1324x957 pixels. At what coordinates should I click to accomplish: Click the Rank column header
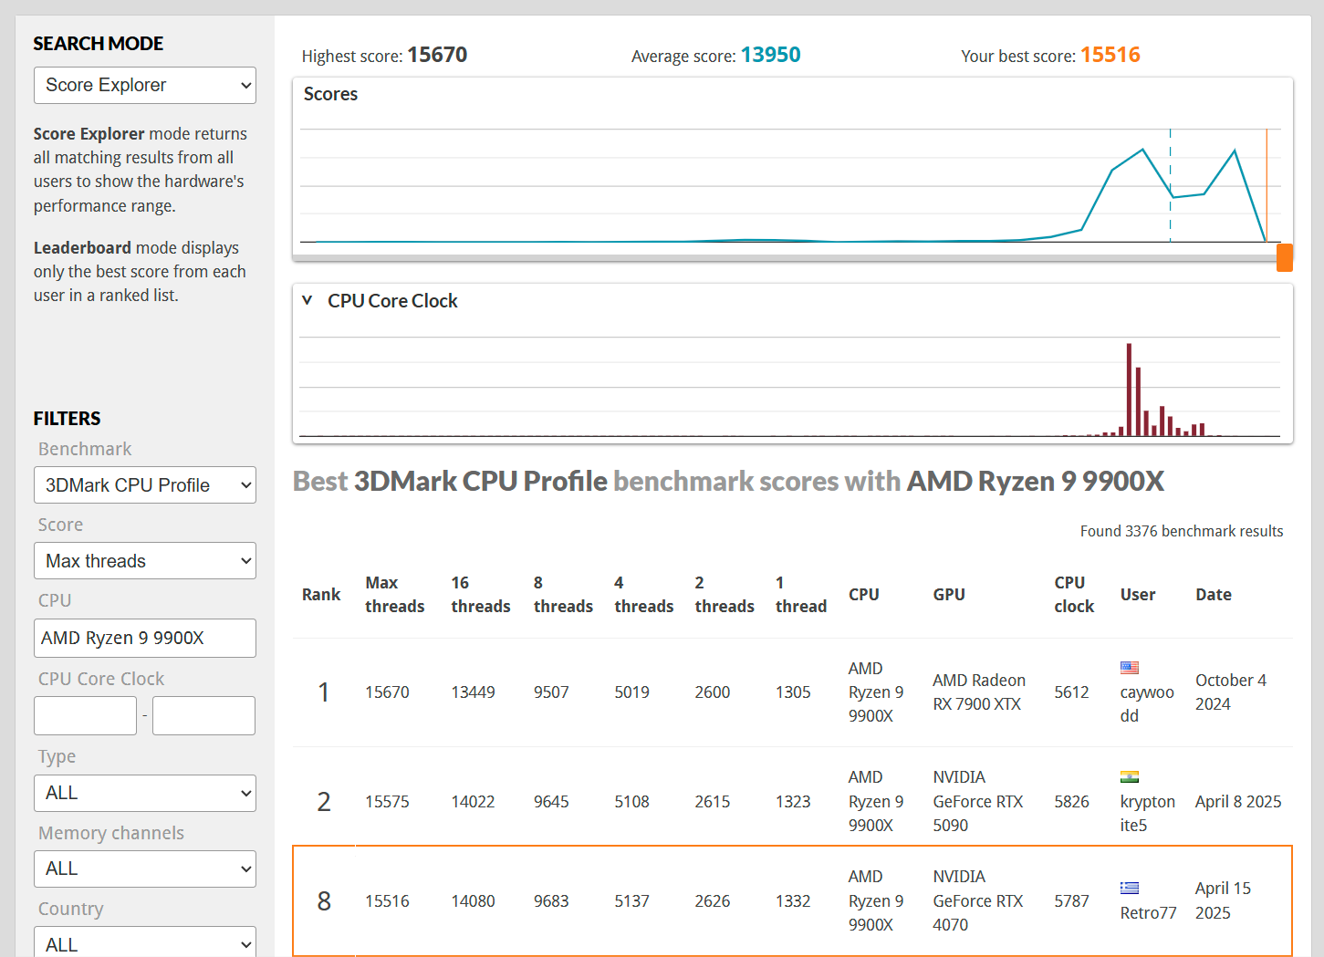[321, 594]
